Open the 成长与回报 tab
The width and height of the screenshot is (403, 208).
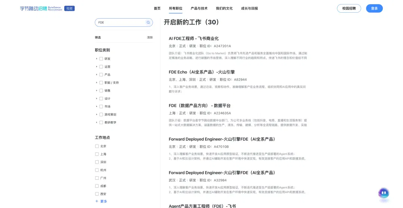click(250, 9)
